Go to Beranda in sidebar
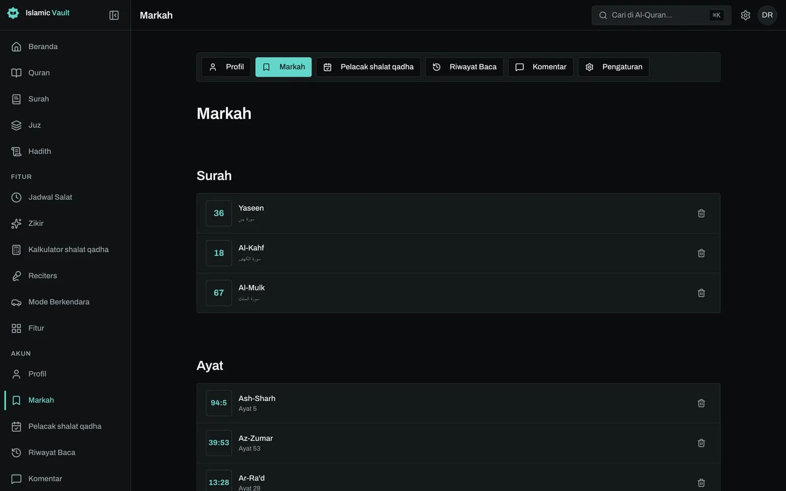Viewport: 786px width, 491px height. (65, 47)
